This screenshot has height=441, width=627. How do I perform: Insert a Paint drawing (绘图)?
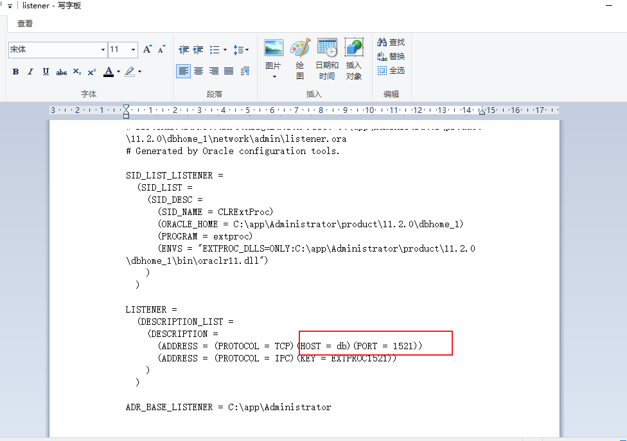[300, 58]
